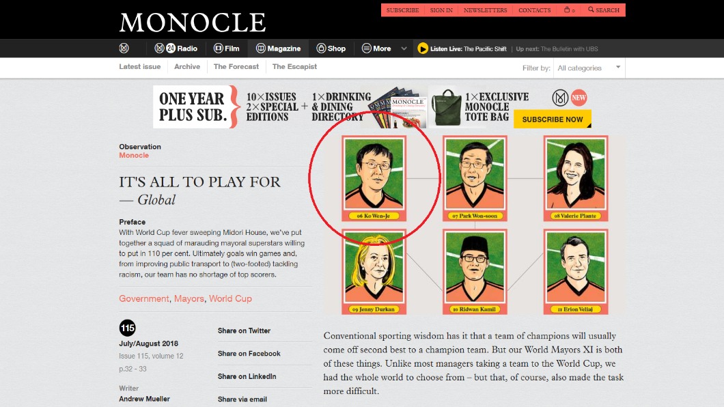The image size is (724, 407).
Task: Click writer name Andrew Mueller
Action: click(145, 399)
